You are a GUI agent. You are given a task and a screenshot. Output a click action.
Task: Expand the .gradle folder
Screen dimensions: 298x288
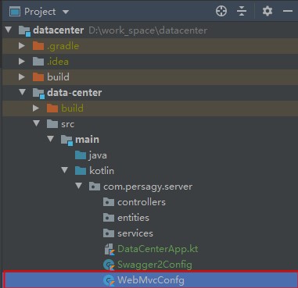pyautogui.click(x=22, y=46)
